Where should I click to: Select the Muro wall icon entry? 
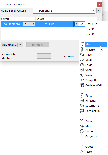click(x=82, y=44)
